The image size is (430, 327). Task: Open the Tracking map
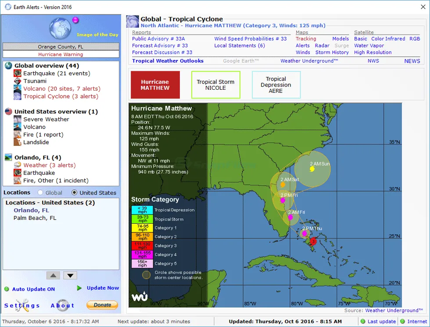306,39
